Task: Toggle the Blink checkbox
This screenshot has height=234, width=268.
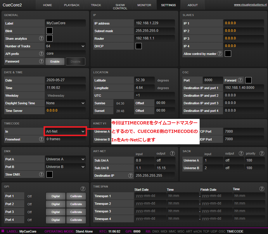Action: [x=49, y=31]
